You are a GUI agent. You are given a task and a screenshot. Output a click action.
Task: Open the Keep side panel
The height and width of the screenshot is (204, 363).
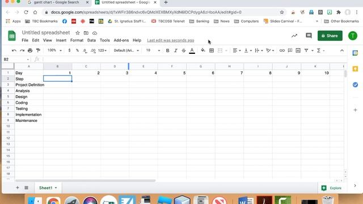(356, 69)
